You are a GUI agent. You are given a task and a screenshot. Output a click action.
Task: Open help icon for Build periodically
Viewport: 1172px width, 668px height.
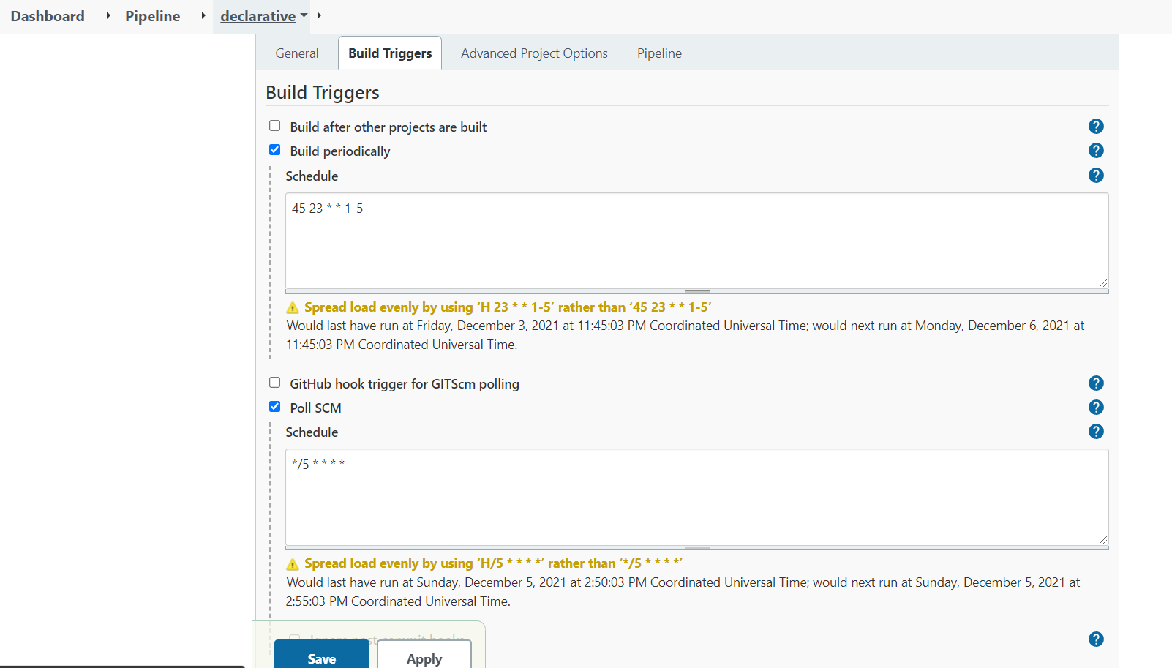pos(1095,151)
